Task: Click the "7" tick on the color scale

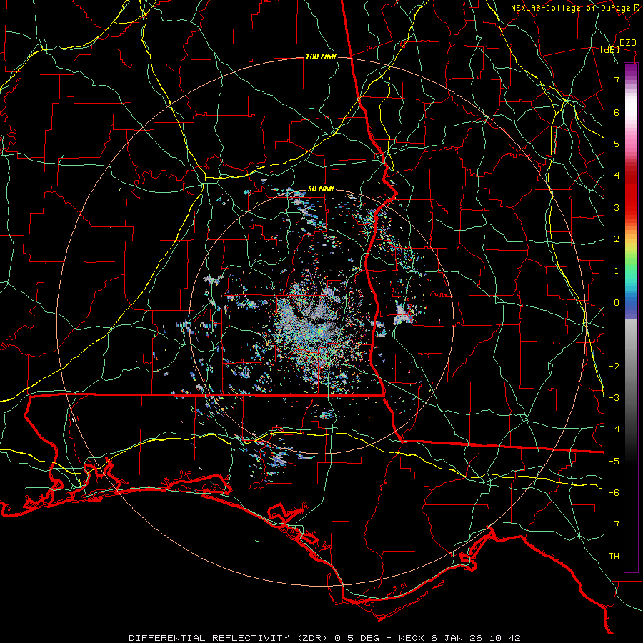Action: click(617, 80)
